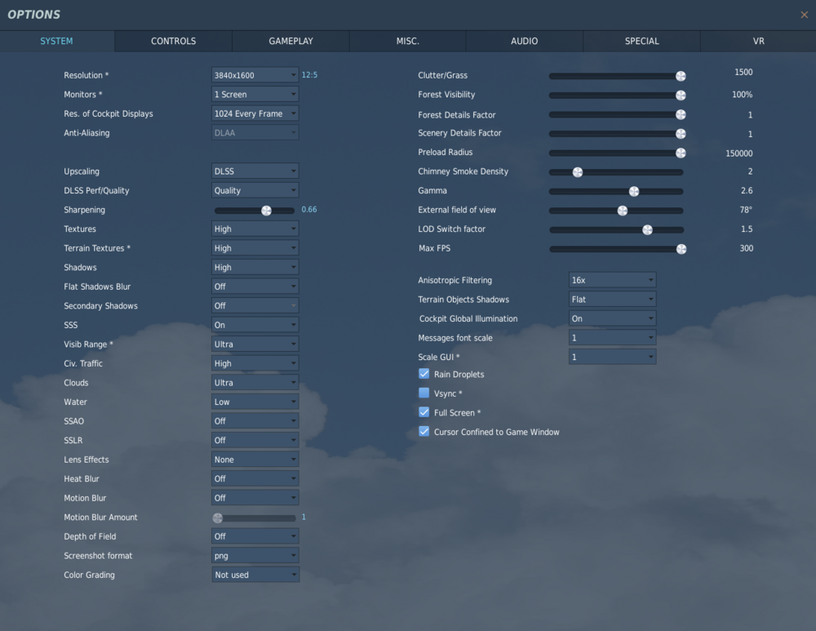This screenshot has height=631, width=816.
Task: Open the Anisotropic Filtering dropdown
Action: (x=612, y=280)
